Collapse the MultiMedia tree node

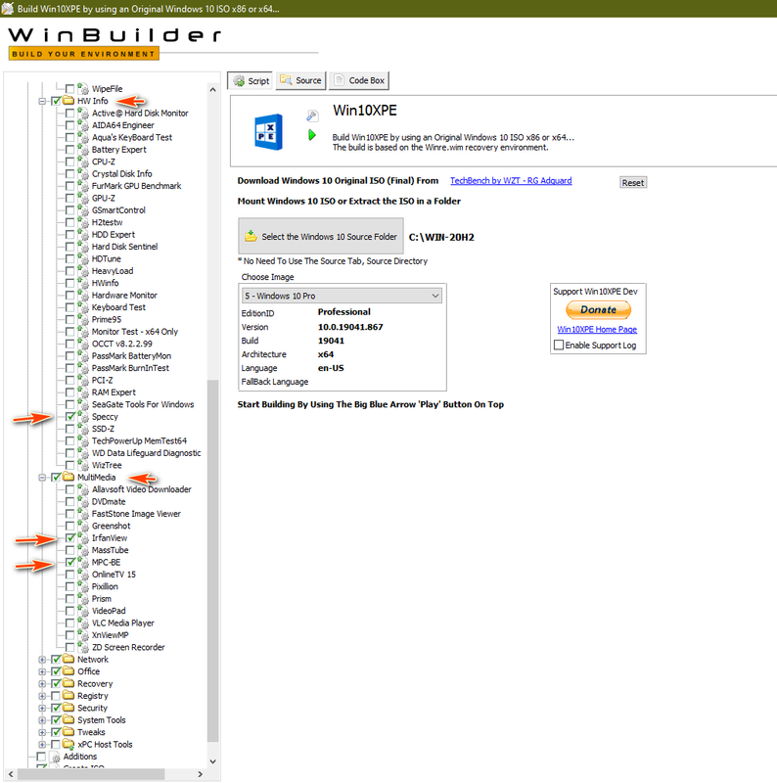[42, 477]
